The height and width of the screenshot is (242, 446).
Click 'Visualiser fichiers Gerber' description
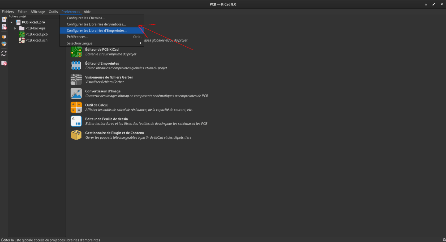coord(105,82)
